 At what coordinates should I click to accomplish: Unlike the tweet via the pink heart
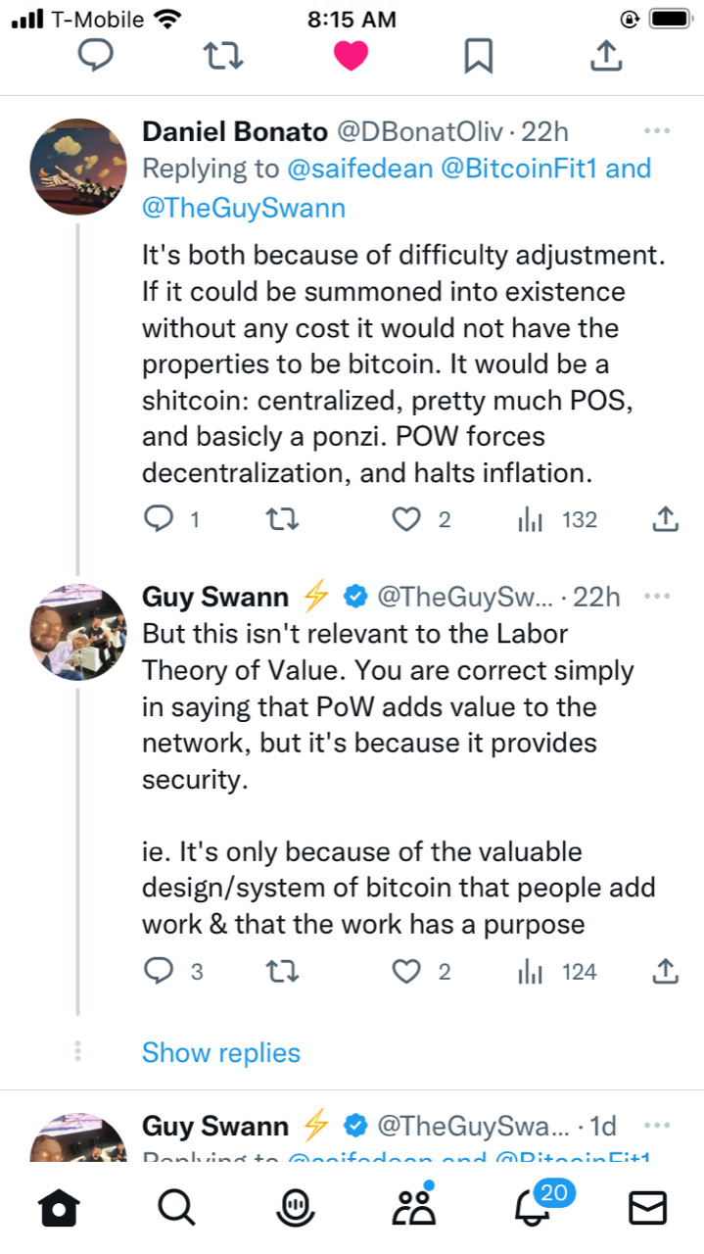[351, 57]
